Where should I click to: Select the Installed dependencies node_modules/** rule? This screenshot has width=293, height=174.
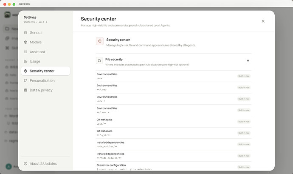click(174, 144)
